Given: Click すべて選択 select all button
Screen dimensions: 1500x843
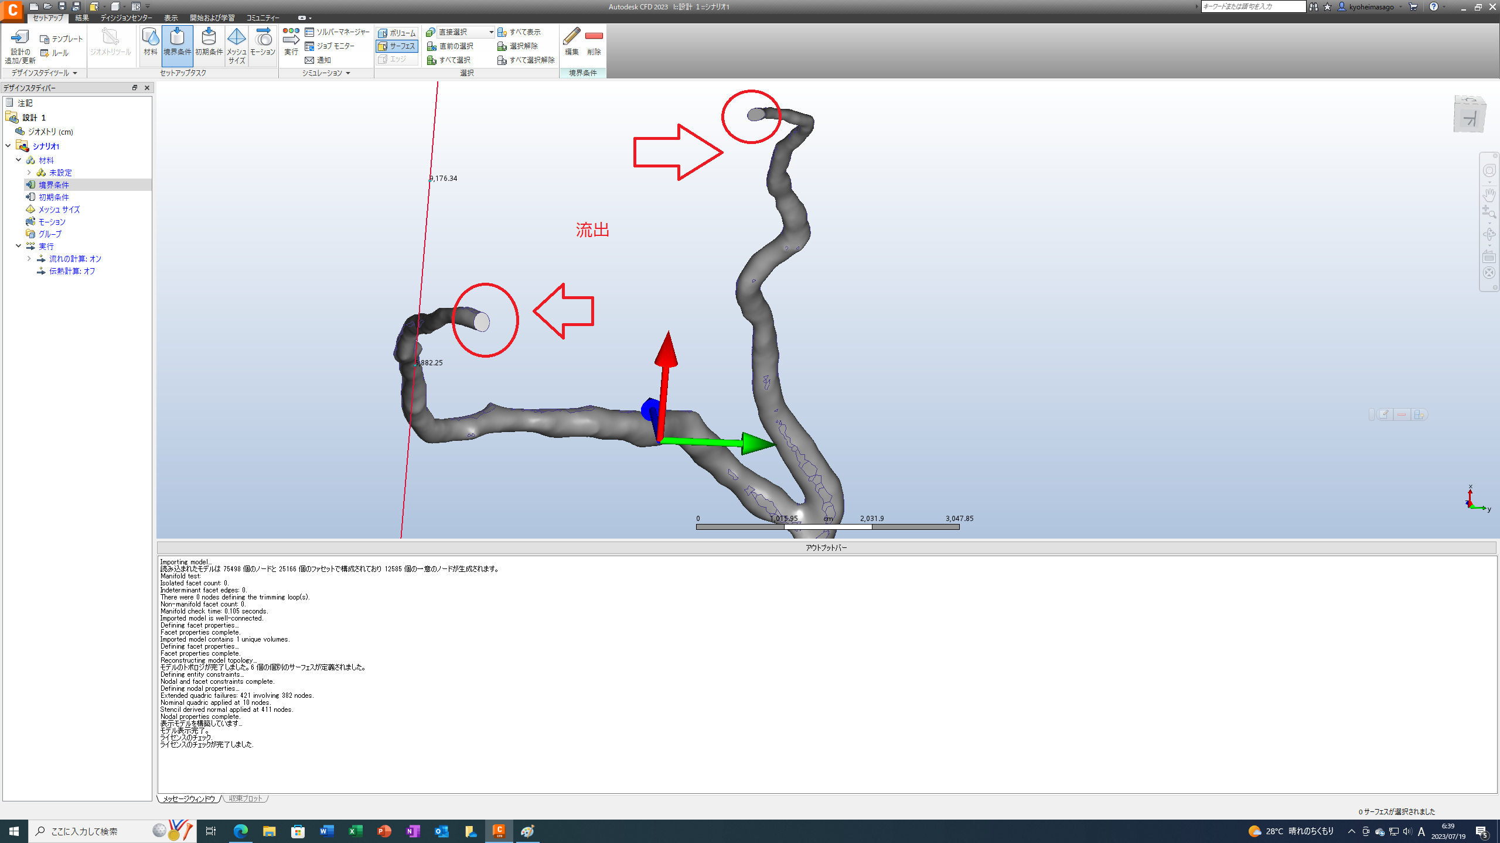Looking at the screenshot, I should pyautogui.click(x=449, y=60).
